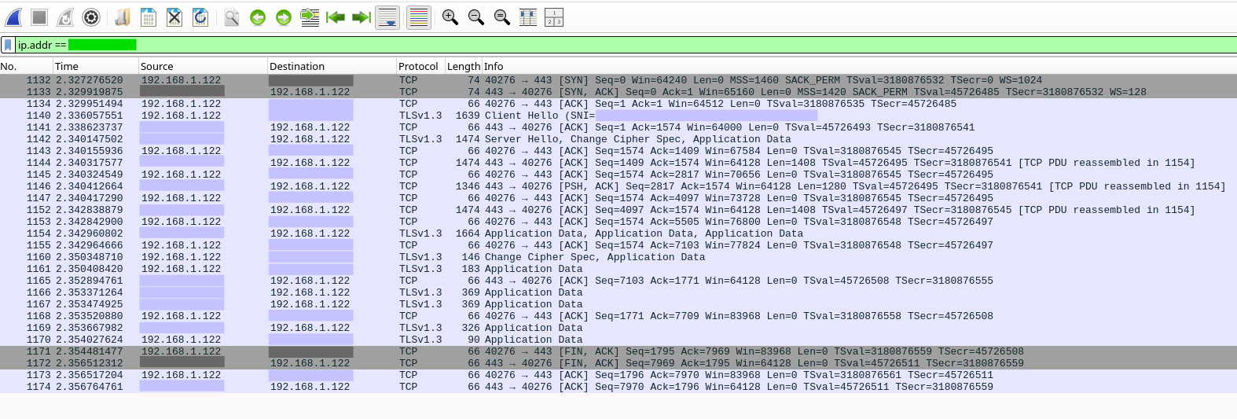The image size is (1237, 419).
Task: Toggle auto-scroll during live capture
Action: tap(387, 17)
